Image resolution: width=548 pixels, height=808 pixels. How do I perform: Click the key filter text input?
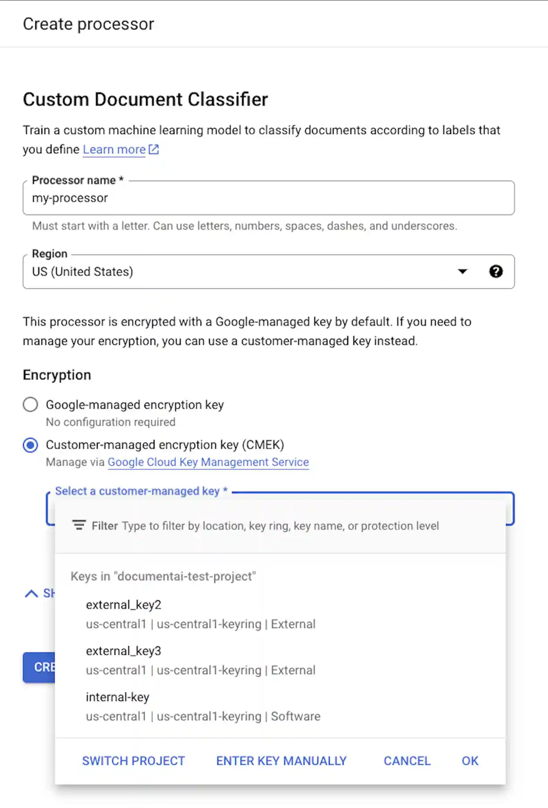coord(280,526)
